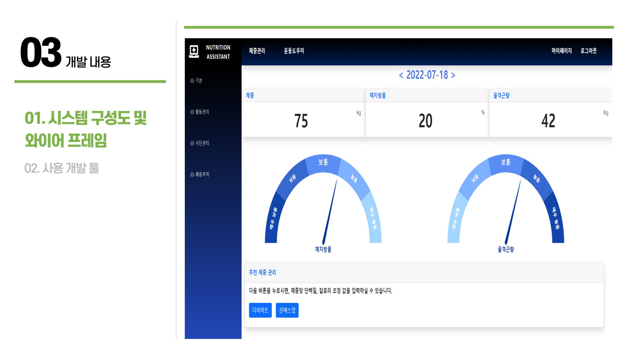Go to previous date with < arrow
This screenshot has height=353, width=628.
(401, 76)
